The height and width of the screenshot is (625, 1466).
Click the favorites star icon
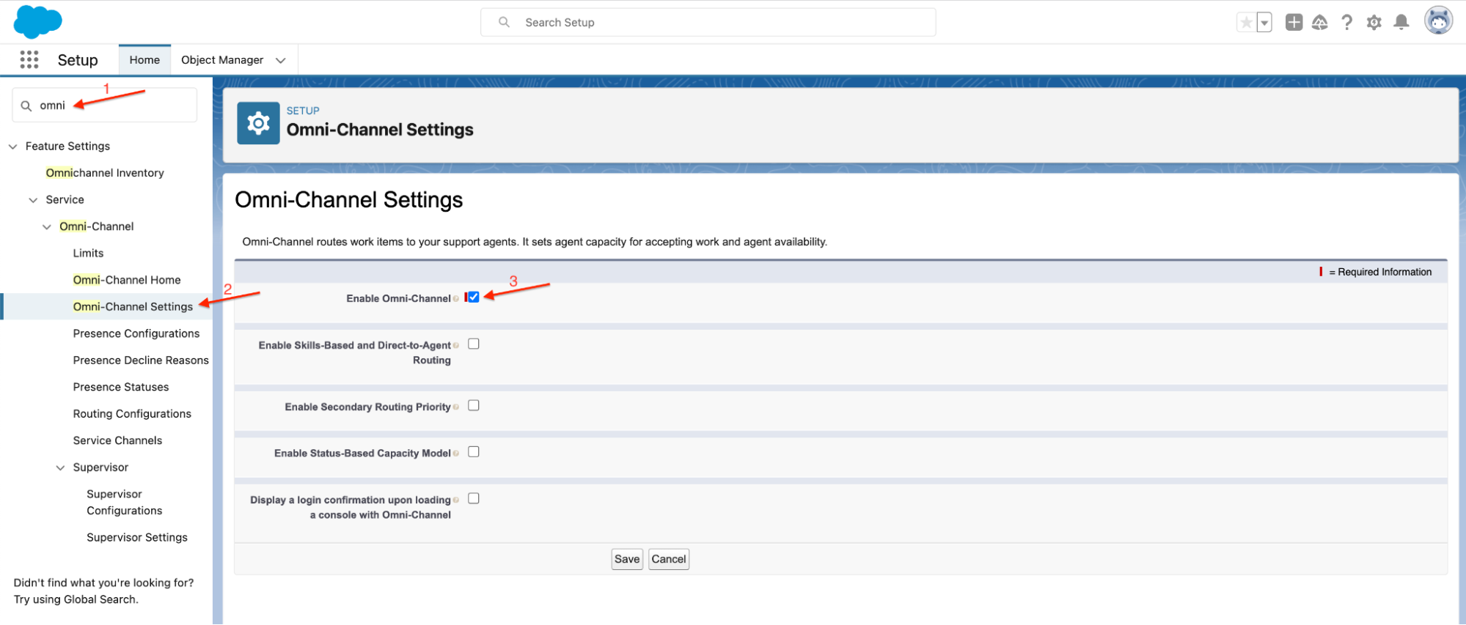[x=1246, y=23]
